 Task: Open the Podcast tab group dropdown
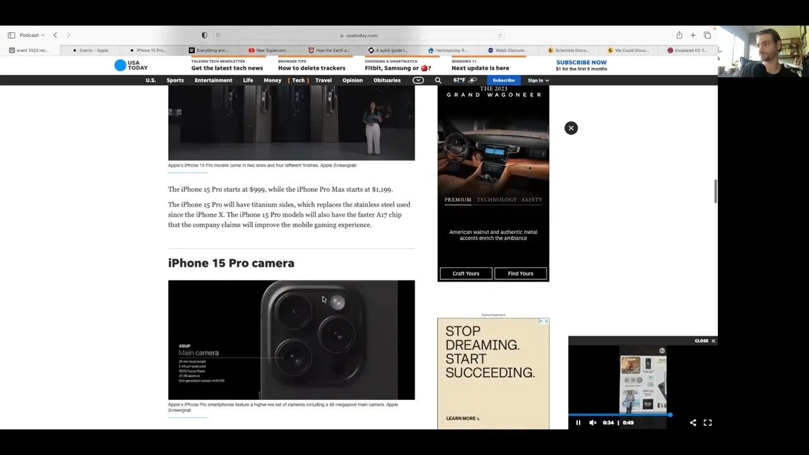(32, 35)
